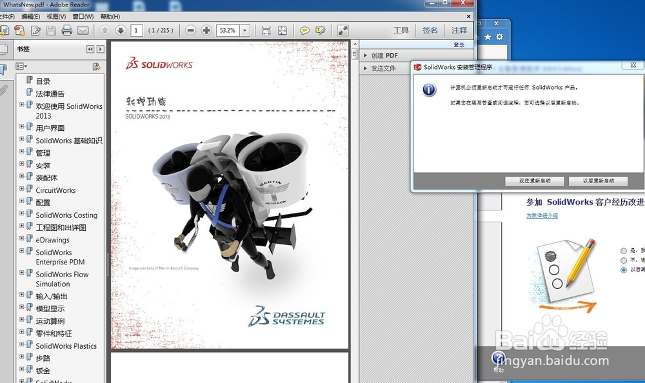Image resolution: width=645 pixels, height=383 pixels.
Task: Open the 视图(V) menu
Action: 56,17
